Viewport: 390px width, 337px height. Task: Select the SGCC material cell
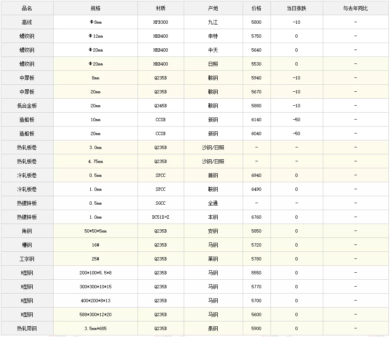[161, 204]
